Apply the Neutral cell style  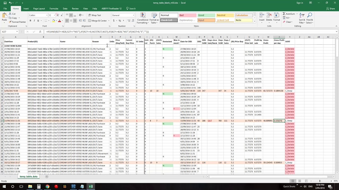[225, 15]
